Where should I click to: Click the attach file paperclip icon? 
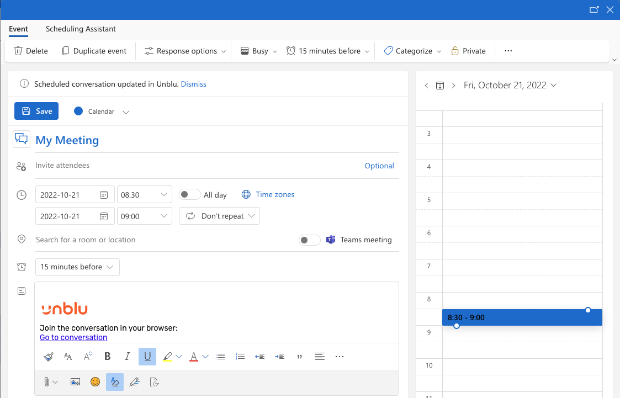(47, 381)
